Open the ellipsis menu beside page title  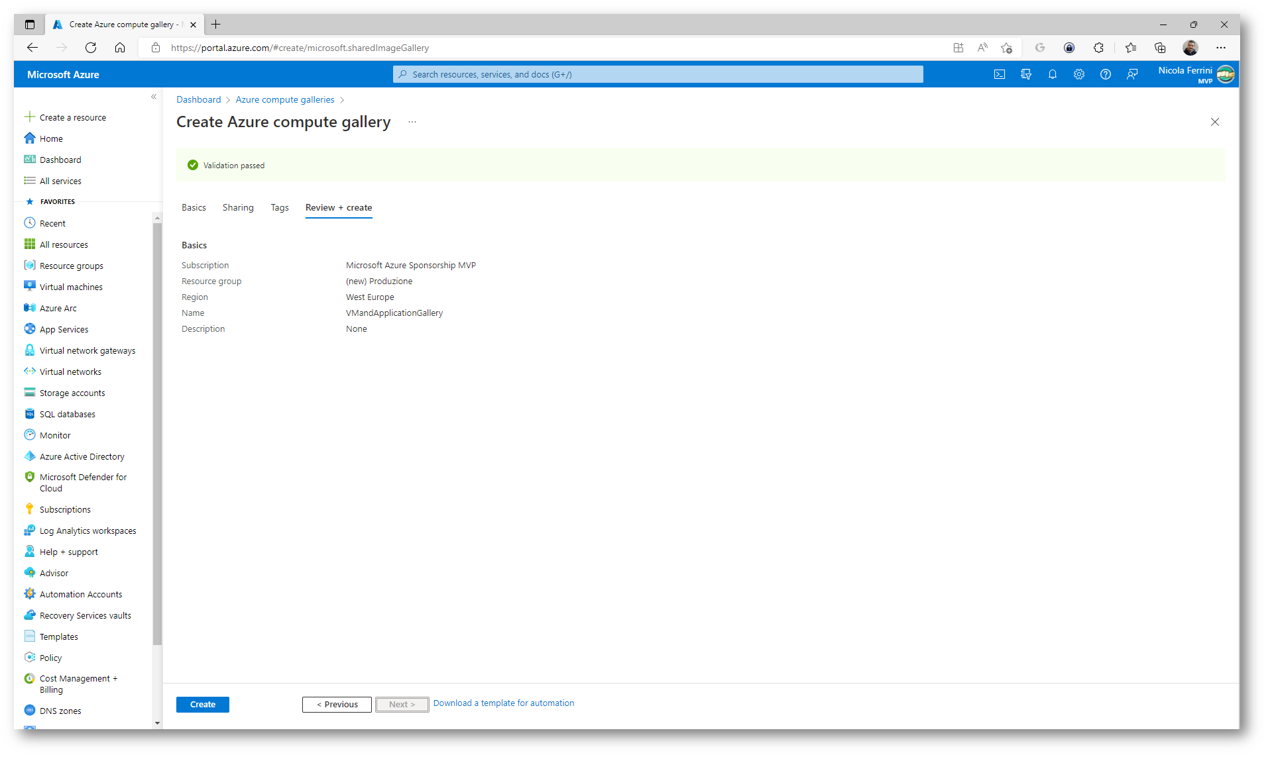(412, 122)
